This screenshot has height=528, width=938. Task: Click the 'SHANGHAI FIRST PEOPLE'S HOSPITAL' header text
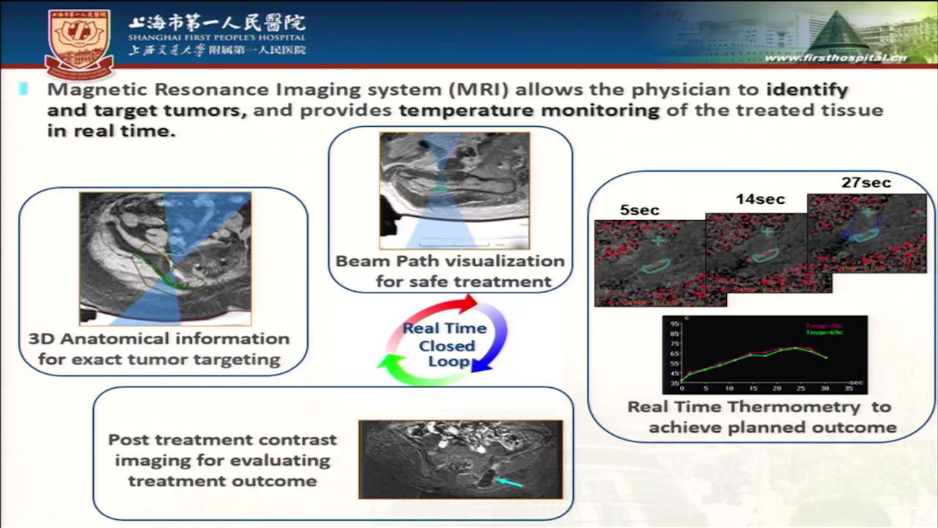click(216, 37)
